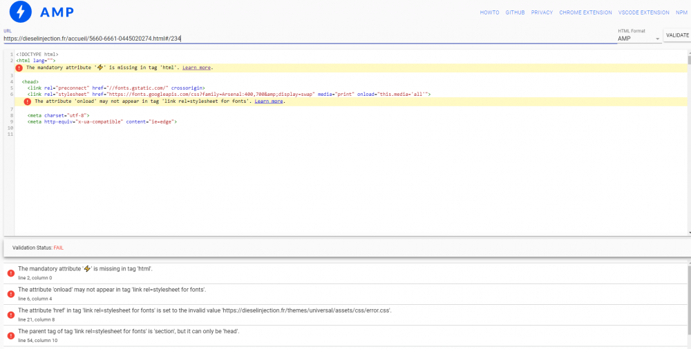Click error icon beside mandatory attribute message in list

pyautogui.click(x=11, y=273)
